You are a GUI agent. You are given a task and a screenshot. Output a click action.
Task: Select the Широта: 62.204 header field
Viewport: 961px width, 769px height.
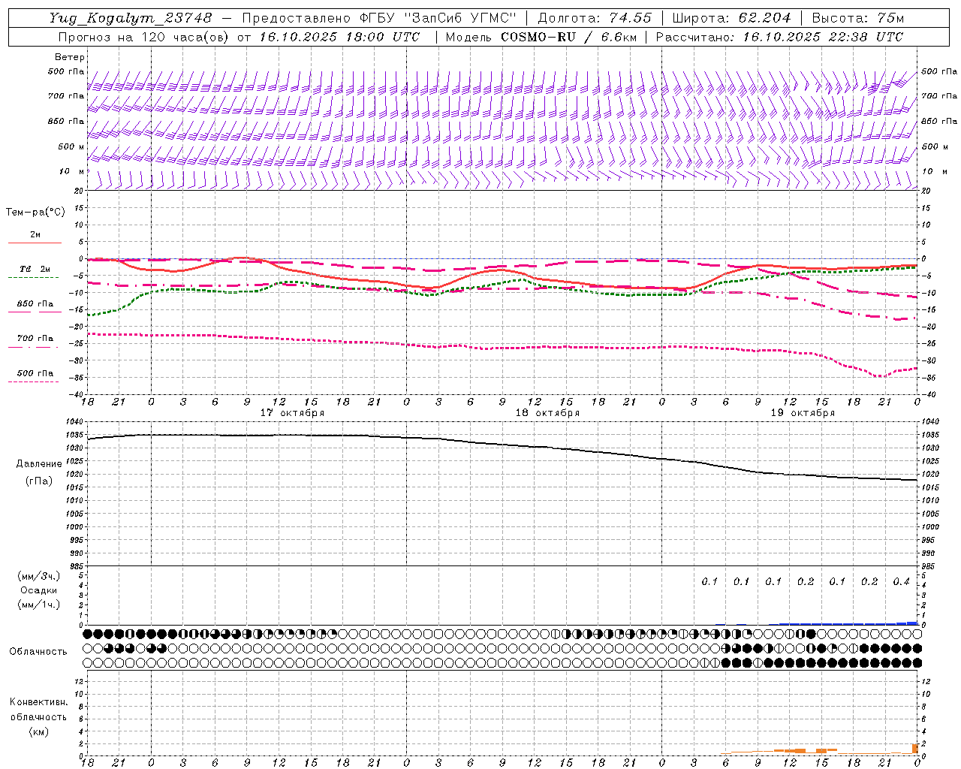click(731, 18)
